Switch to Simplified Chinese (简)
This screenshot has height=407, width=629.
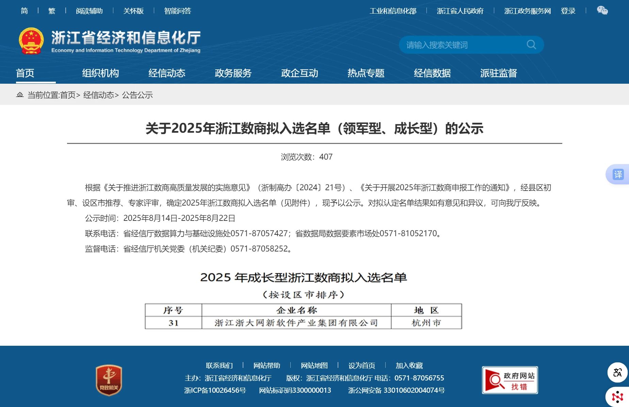(x=24, y=11)
